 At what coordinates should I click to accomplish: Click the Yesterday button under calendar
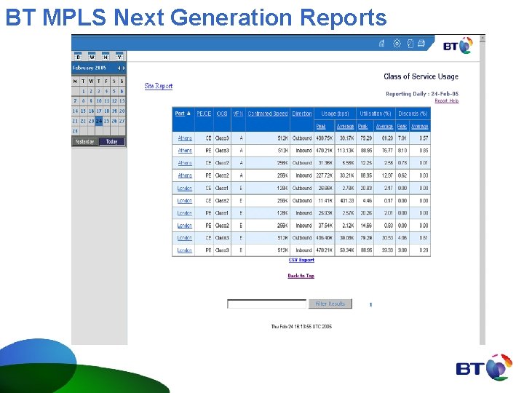[85, 142]
